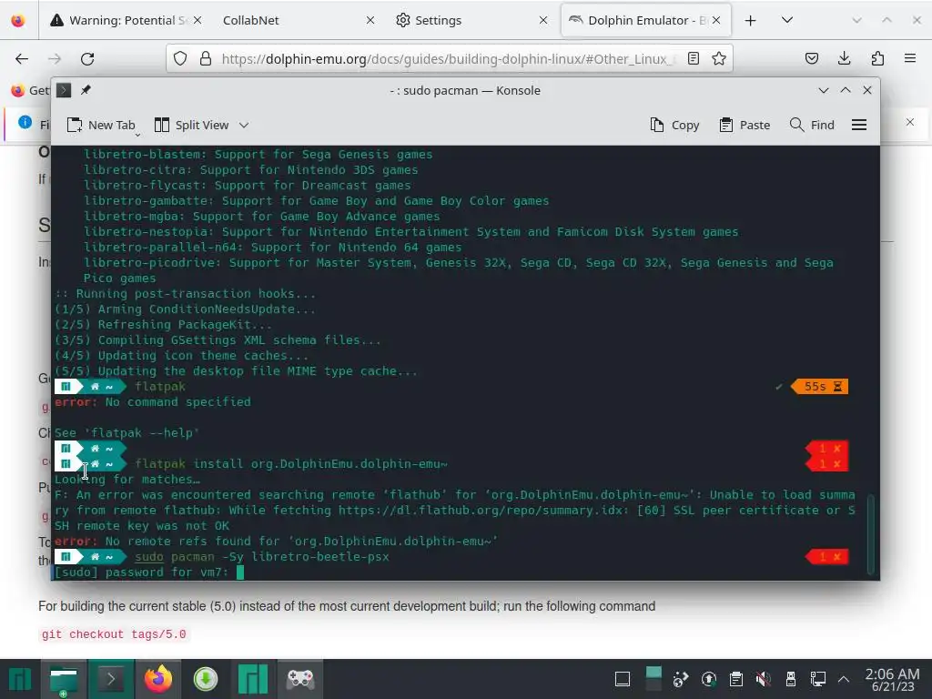The image size is (932, 699).
Task: Click the 55s timer badge in terminal
Action: tap(820, 386)
